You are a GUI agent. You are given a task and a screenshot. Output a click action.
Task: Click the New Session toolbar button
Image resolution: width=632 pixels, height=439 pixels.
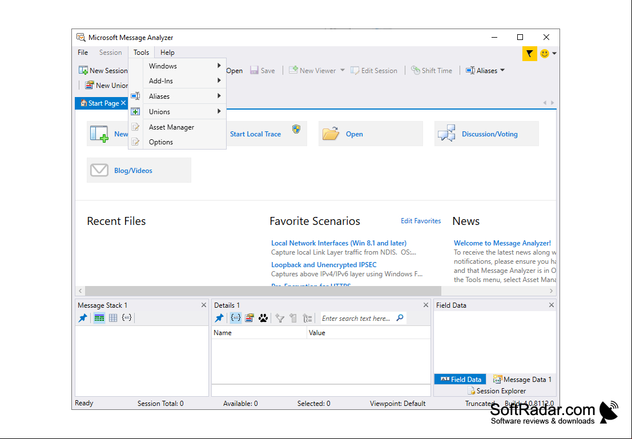103,71
